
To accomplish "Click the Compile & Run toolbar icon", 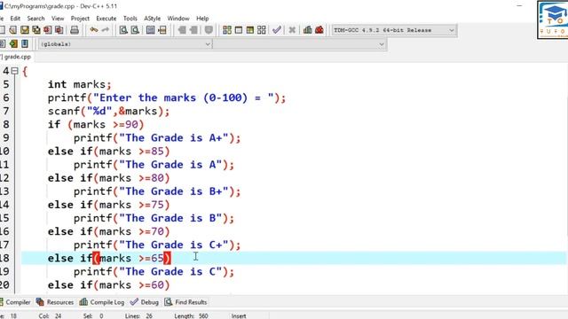I will 250,30.
